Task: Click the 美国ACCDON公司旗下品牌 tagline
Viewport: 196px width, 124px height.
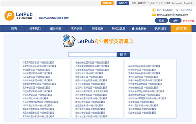Action: click(x=53, y=18)
